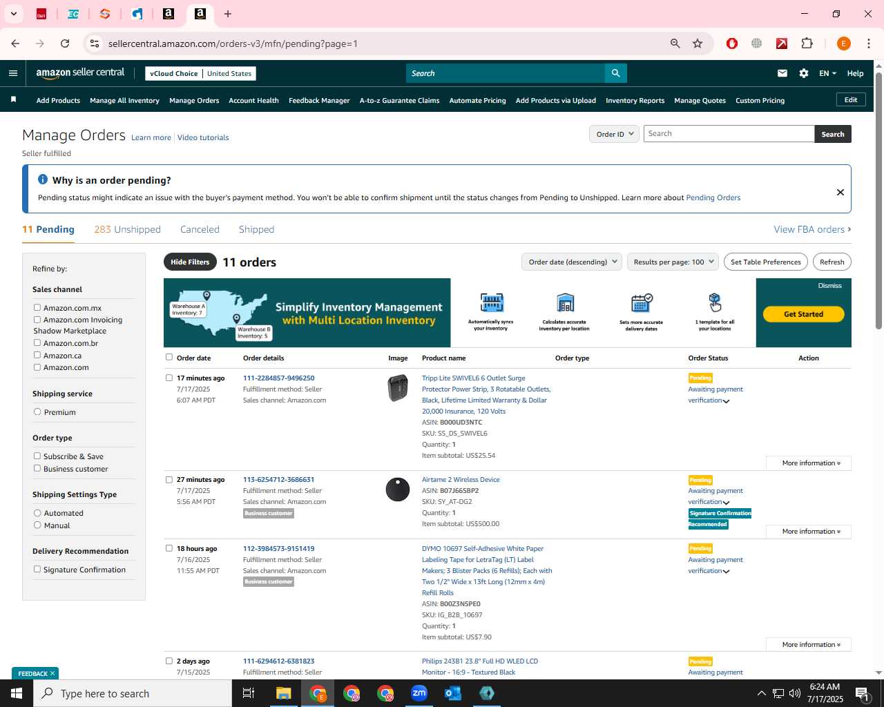Image resolution: width=884 pixels, height=707 pixels.
Task: Switch to the 283 Unshipped tab
Action: pos(127,229)
